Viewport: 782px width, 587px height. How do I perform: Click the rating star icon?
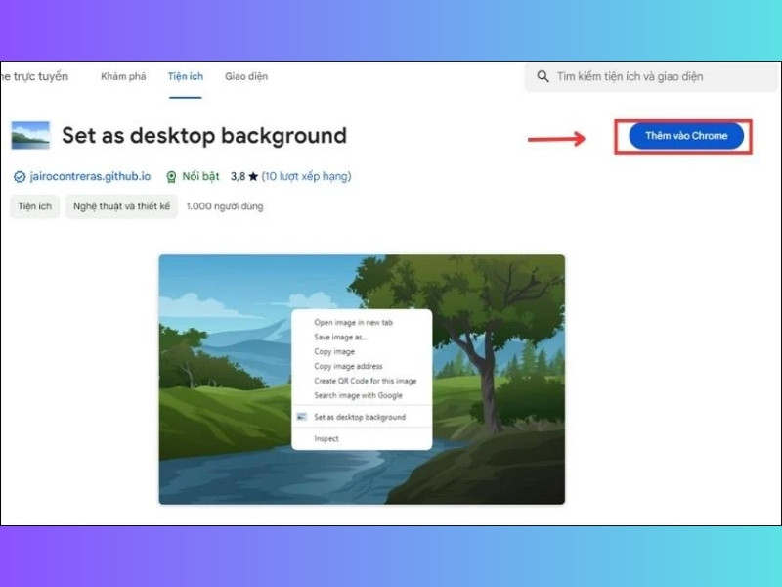click(253, 176)
